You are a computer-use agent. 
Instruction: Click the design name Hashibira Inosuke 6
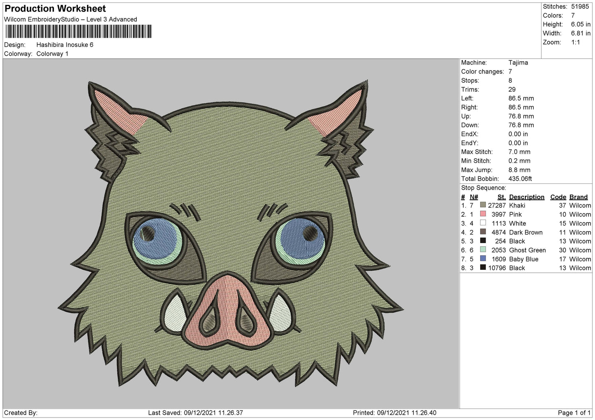coord(65,45)
